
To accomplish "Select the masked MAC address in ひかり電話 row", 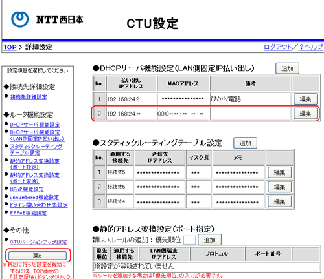I will pos(183,99).
